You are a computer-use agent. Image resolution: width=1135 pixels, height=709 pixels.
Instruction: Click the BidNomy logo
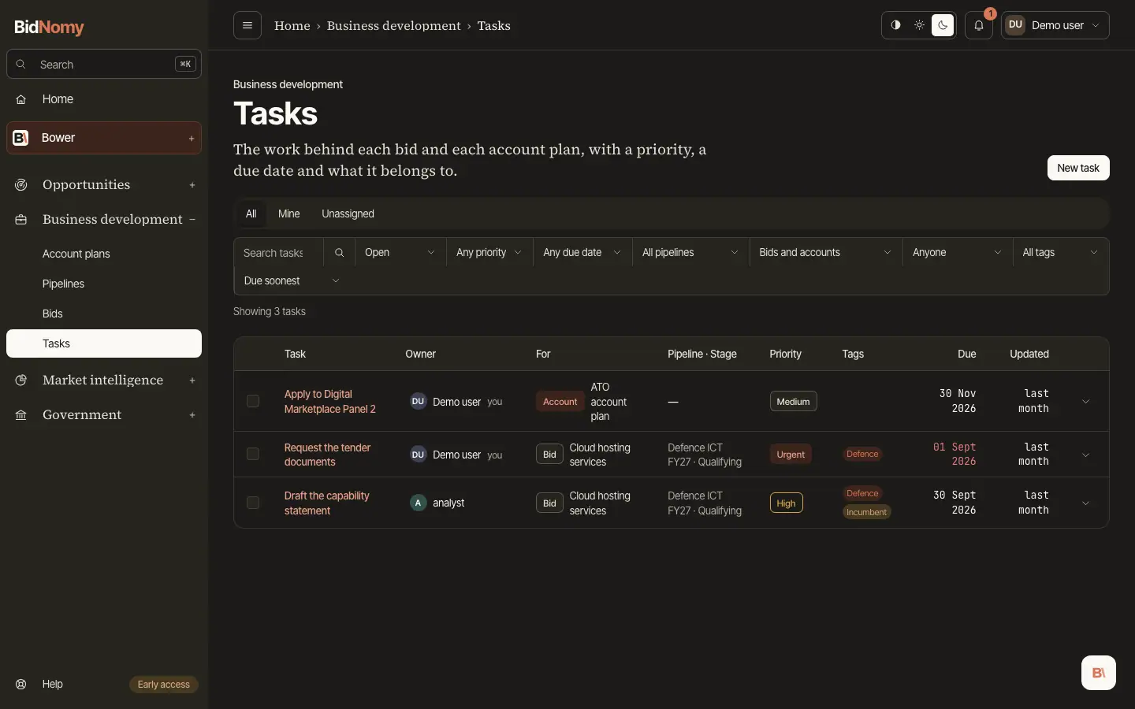[x=50, y=28]
